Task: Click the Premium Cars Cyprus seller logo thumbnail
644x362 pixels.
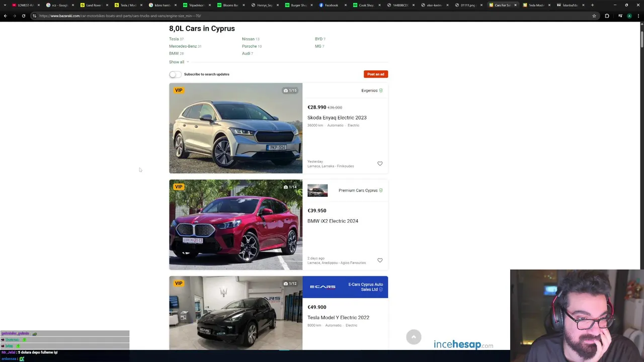Action: click(317, 191)
